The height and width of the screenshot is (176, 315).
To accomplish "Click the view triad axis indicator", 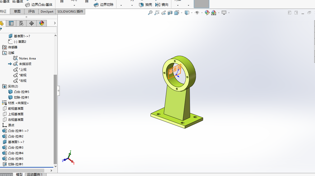I will (68, 158).
